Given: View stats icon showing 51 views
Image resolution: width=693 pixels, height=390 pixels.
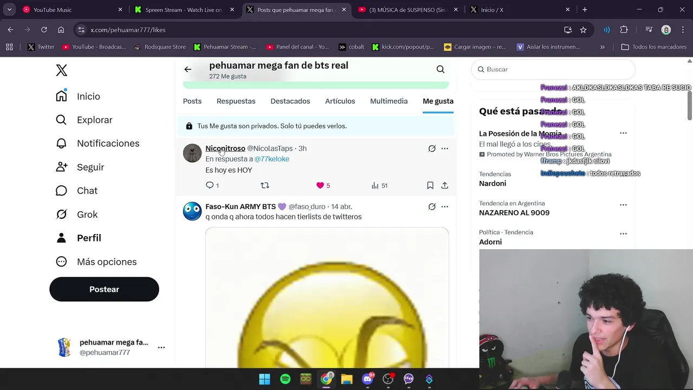Looking at the screenshot, I should pyautogui.click(x=375, y=185).
